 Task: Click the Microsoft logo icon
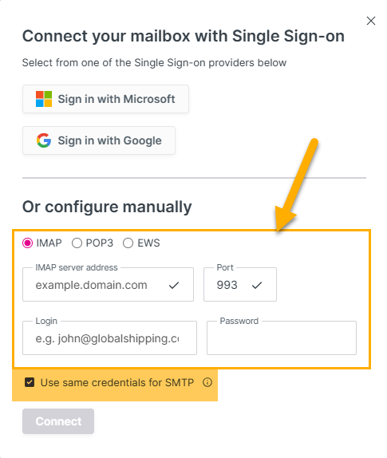click(x=44, y=99)
